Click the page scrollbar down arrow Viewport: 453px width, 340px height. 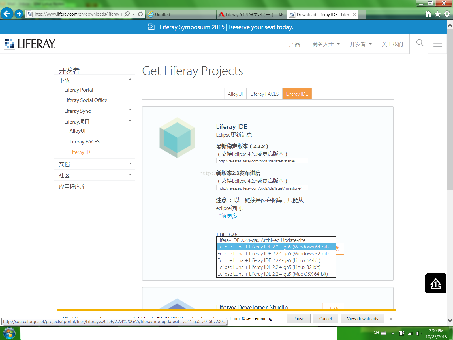point(450,320)
